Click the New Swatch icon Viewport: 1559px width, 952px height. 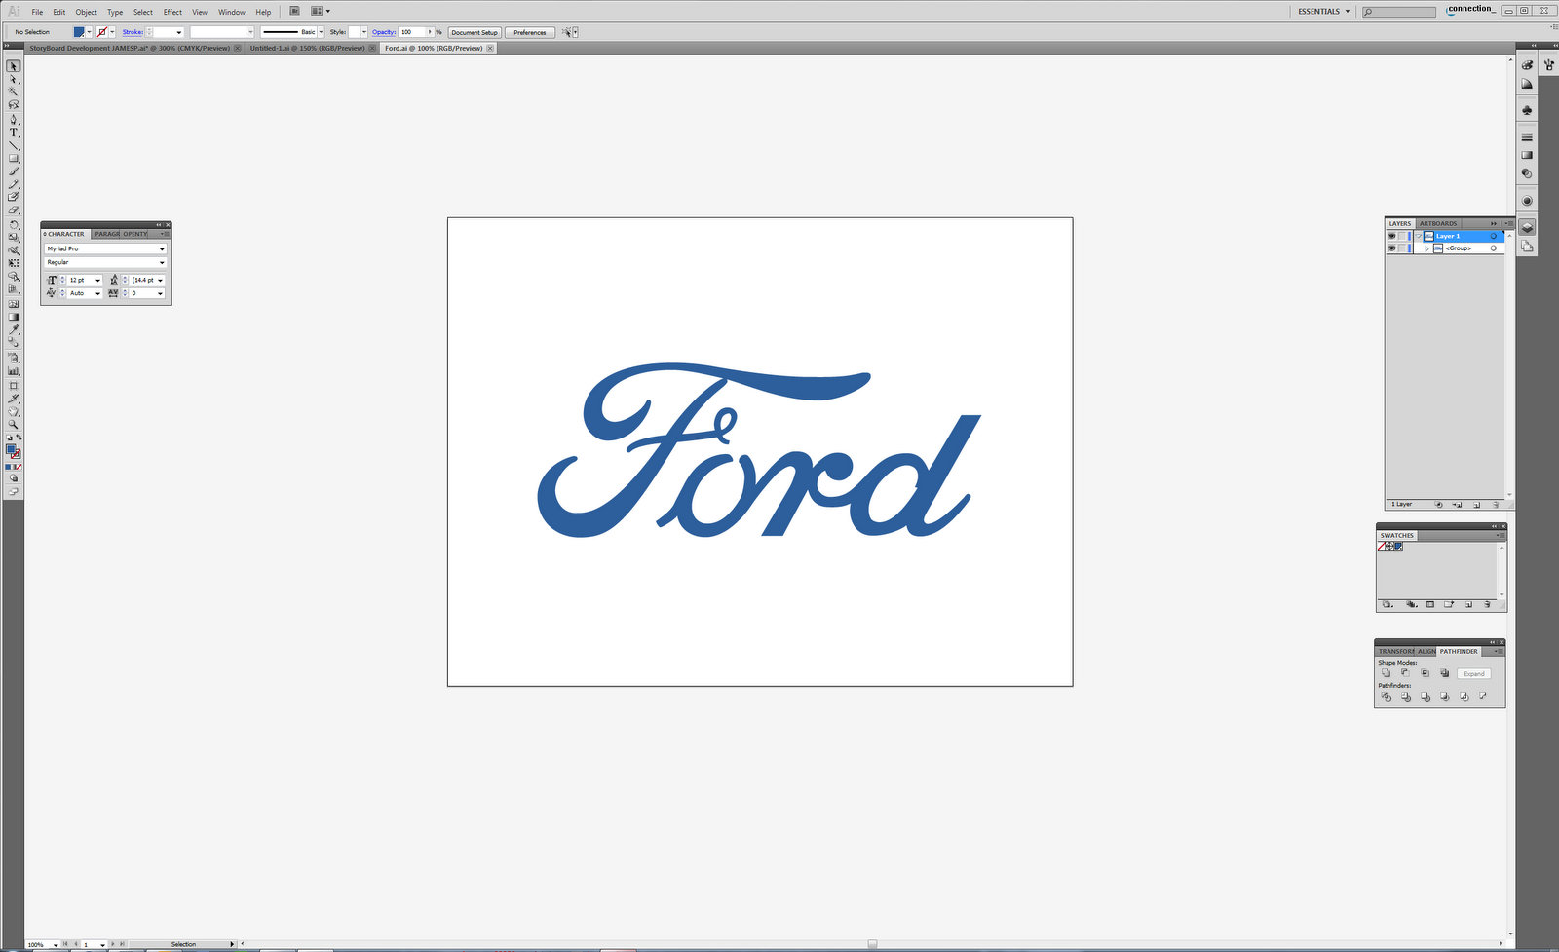pos(1468,605)
